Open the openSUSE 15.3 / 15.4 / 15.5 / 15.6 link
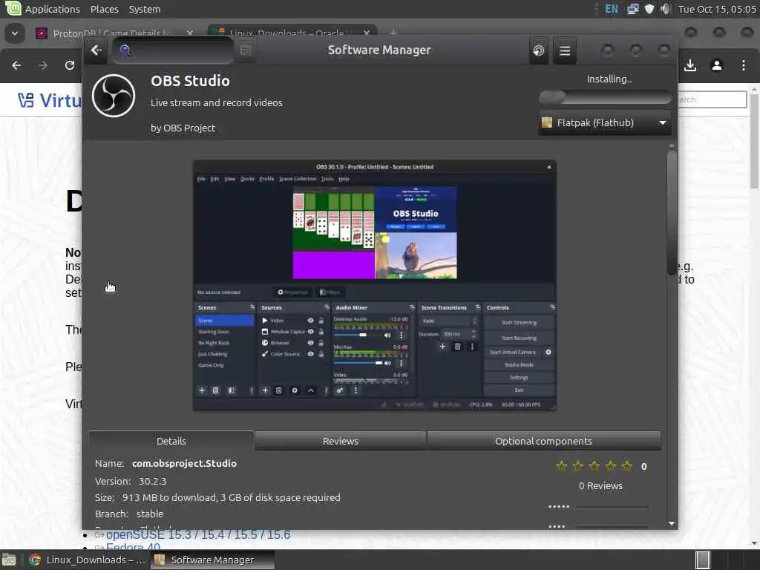This screenshot has width=760, height=570. click(197, 534)
